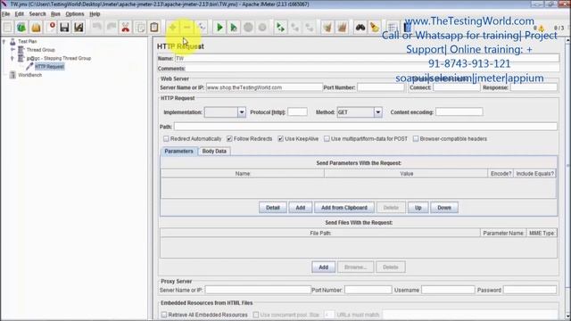Screen dimensions: 571x321
Task: Click the Save As toolbar icon
Action: pyautogui.click(x=79, y=28)
